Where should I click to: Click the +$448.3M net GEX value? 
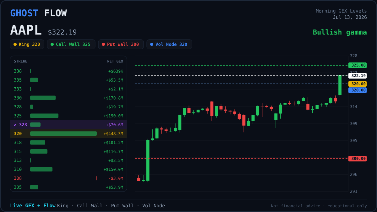coord(113,134)
